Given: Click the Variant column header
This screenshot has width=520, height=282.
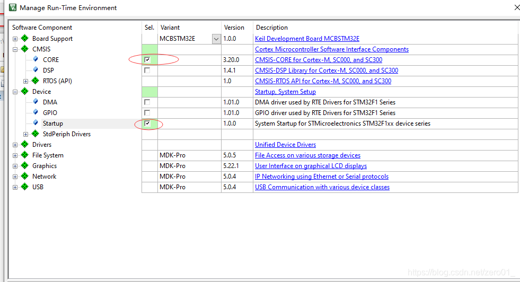Looking at the screenshot, I should [170, 28].
